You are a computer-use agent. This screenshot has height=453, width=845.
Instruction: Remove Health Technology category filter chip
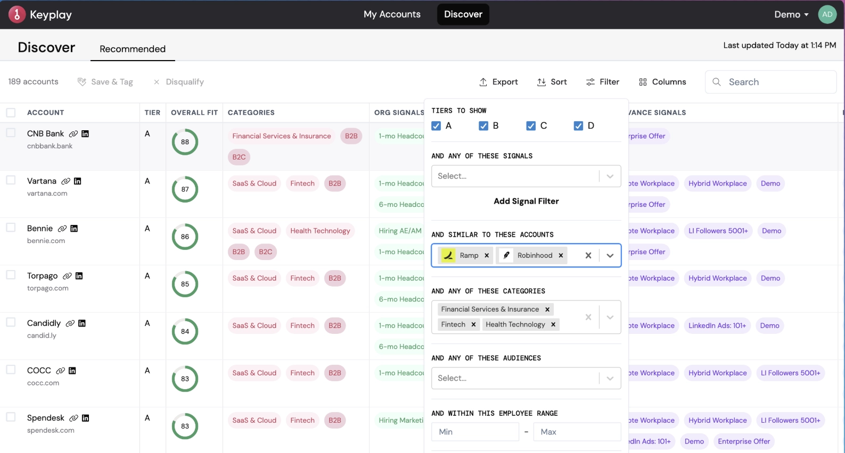(553, 324)
